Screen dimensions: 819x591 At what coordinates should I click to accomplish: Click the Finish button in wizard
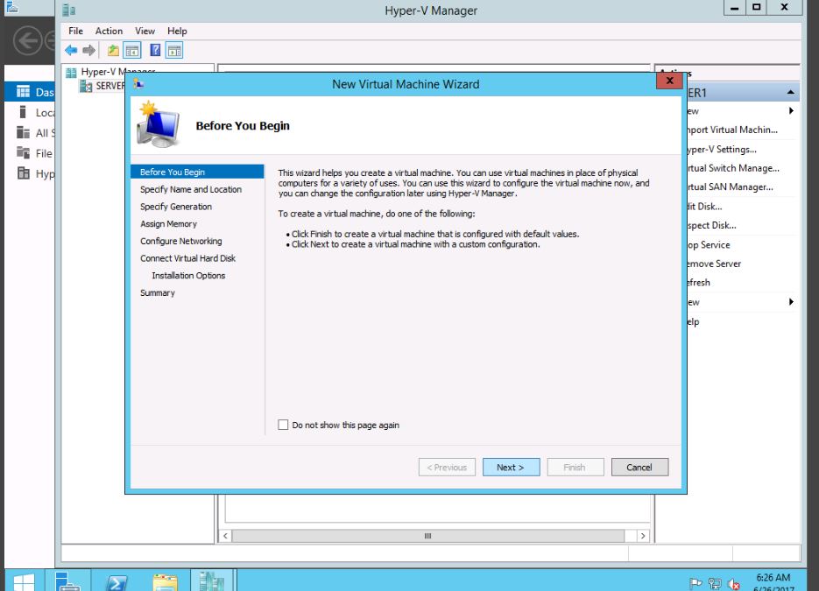coord(575,468)
